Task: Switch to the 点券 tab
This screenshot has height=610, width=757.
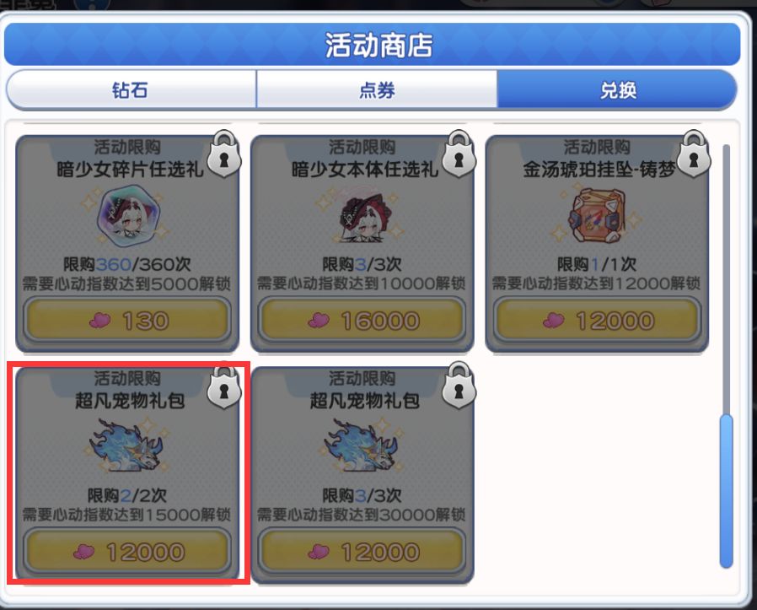Action: coord(377,90)
